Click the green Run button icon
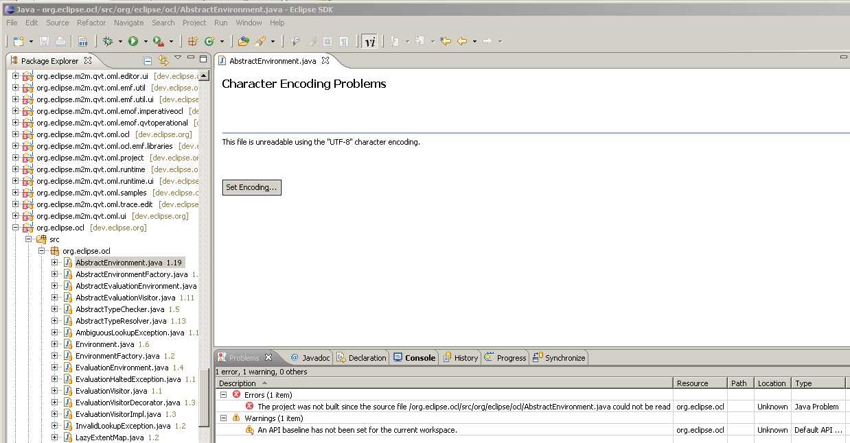Image resolution: width=850 pixels, height=443 pixels. coord(133,41)
